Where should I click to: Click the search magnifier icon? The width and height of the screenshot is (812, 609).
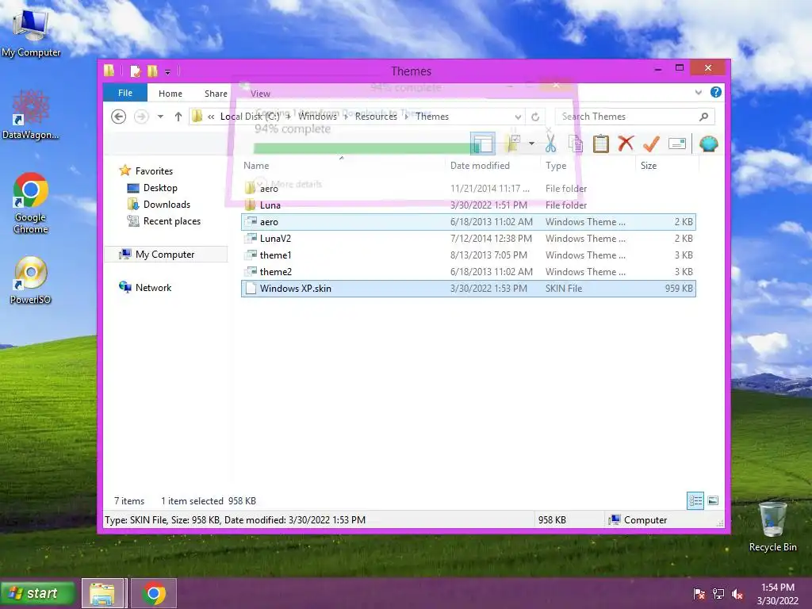(x=703, y=117)
